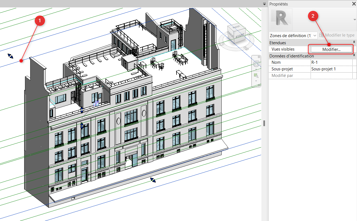Close the Propriétés palette
The width and height of the screenshot is (357, 221).
pyautogui.click(x=354, y=4)
